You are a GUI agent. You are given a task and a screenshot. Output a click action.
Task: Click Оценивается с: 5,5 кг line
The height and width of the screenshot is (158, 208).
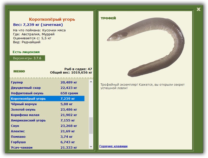(x=32, y=38)
